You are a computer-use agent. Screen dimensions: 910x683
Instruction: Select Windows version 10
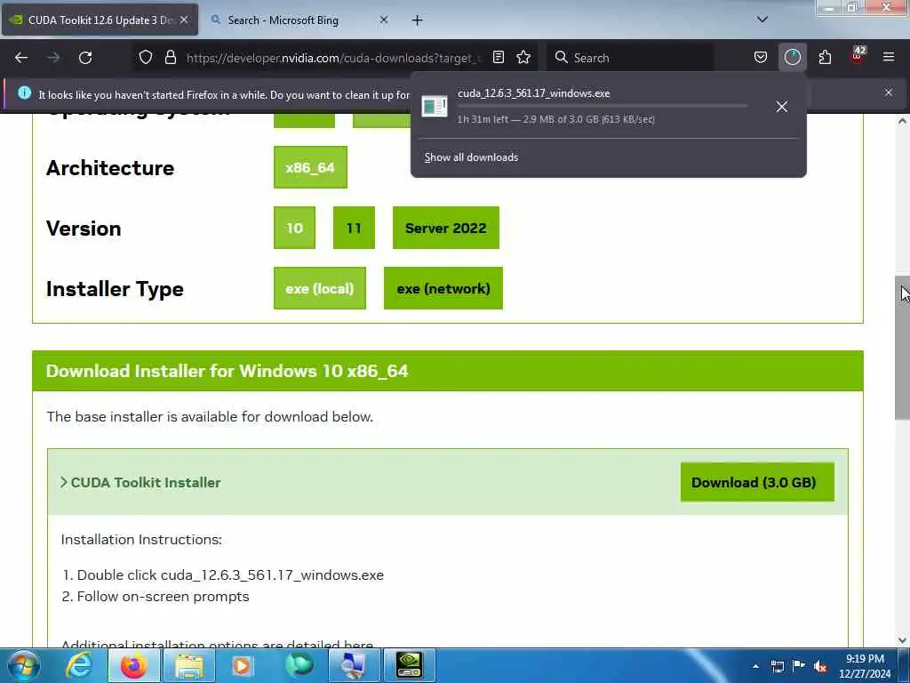pyautogui.click(x=294, y=229)
